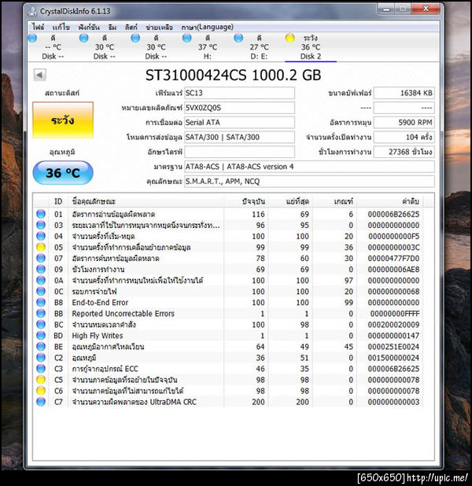This screenshot has height=486, width=472.
Task: Select the D: E: drive tab
Action: (259, 47)
